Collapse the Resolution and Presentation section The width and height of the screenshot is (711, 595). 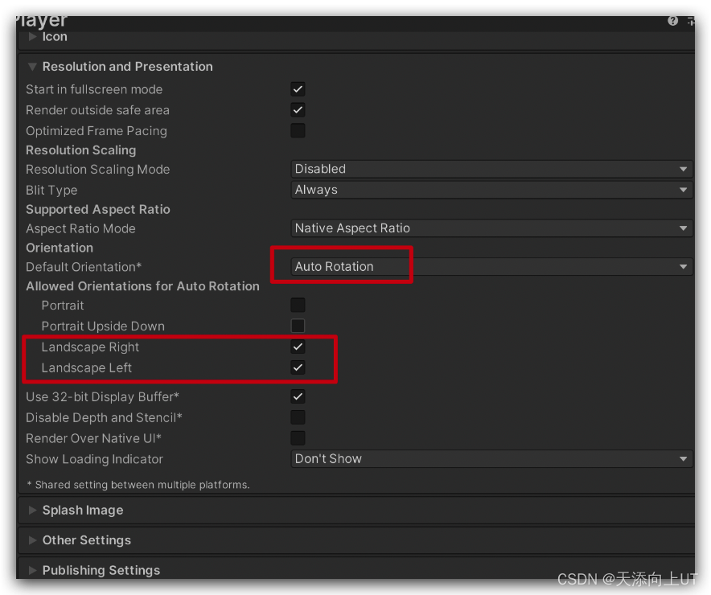32,67
